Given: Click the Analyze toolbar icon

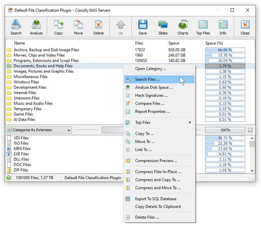Looking at the screenshot, I should tap(36, 25).
